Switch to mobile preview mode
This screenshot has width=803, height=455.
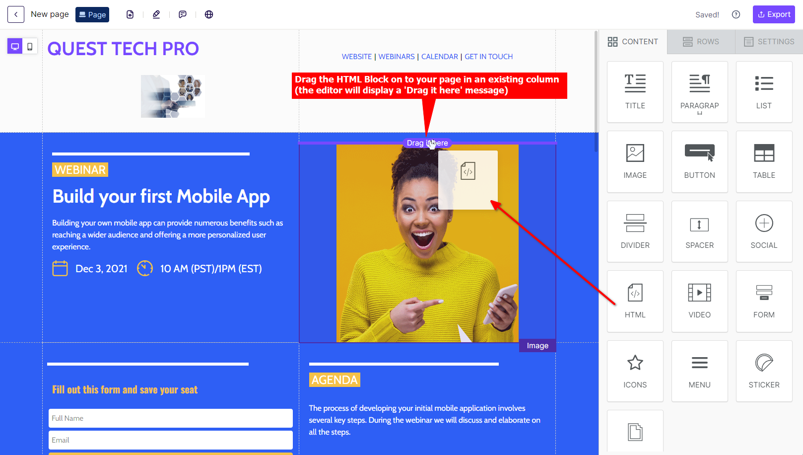tap(30, 46)
